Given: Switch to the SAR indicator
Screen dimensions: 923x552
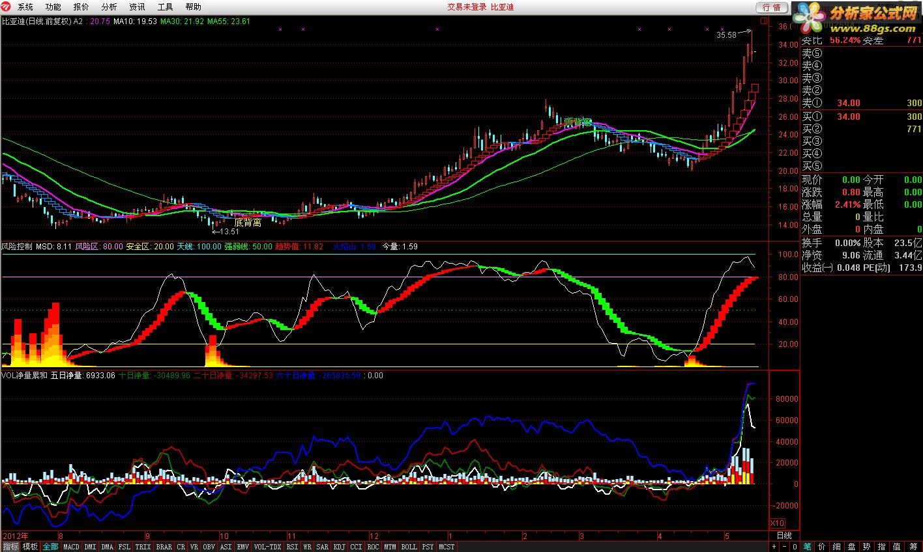Looking at the screenshot, I should [323, 547].
